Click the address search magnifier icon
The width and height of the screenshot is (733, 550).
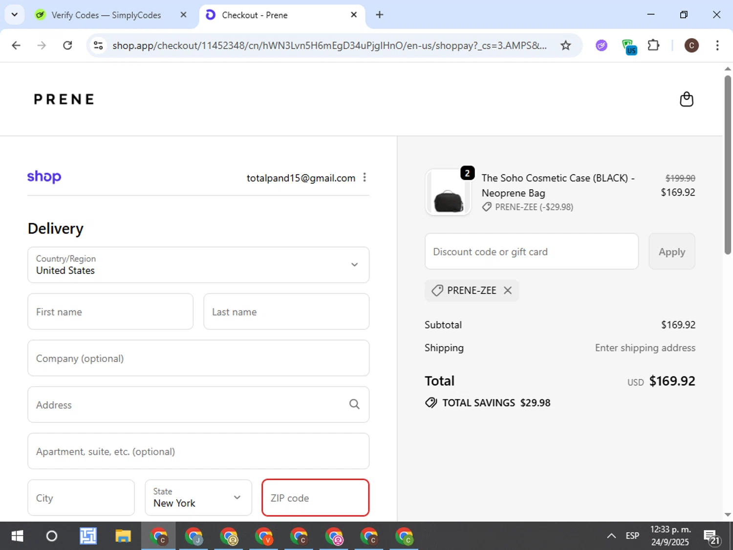pos(354,404)
